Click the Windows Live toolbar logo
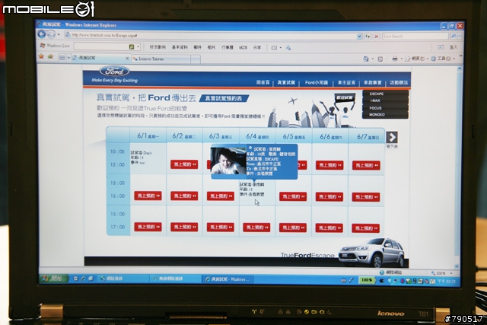This screenshot has height=325, width=487. point(55,46)
